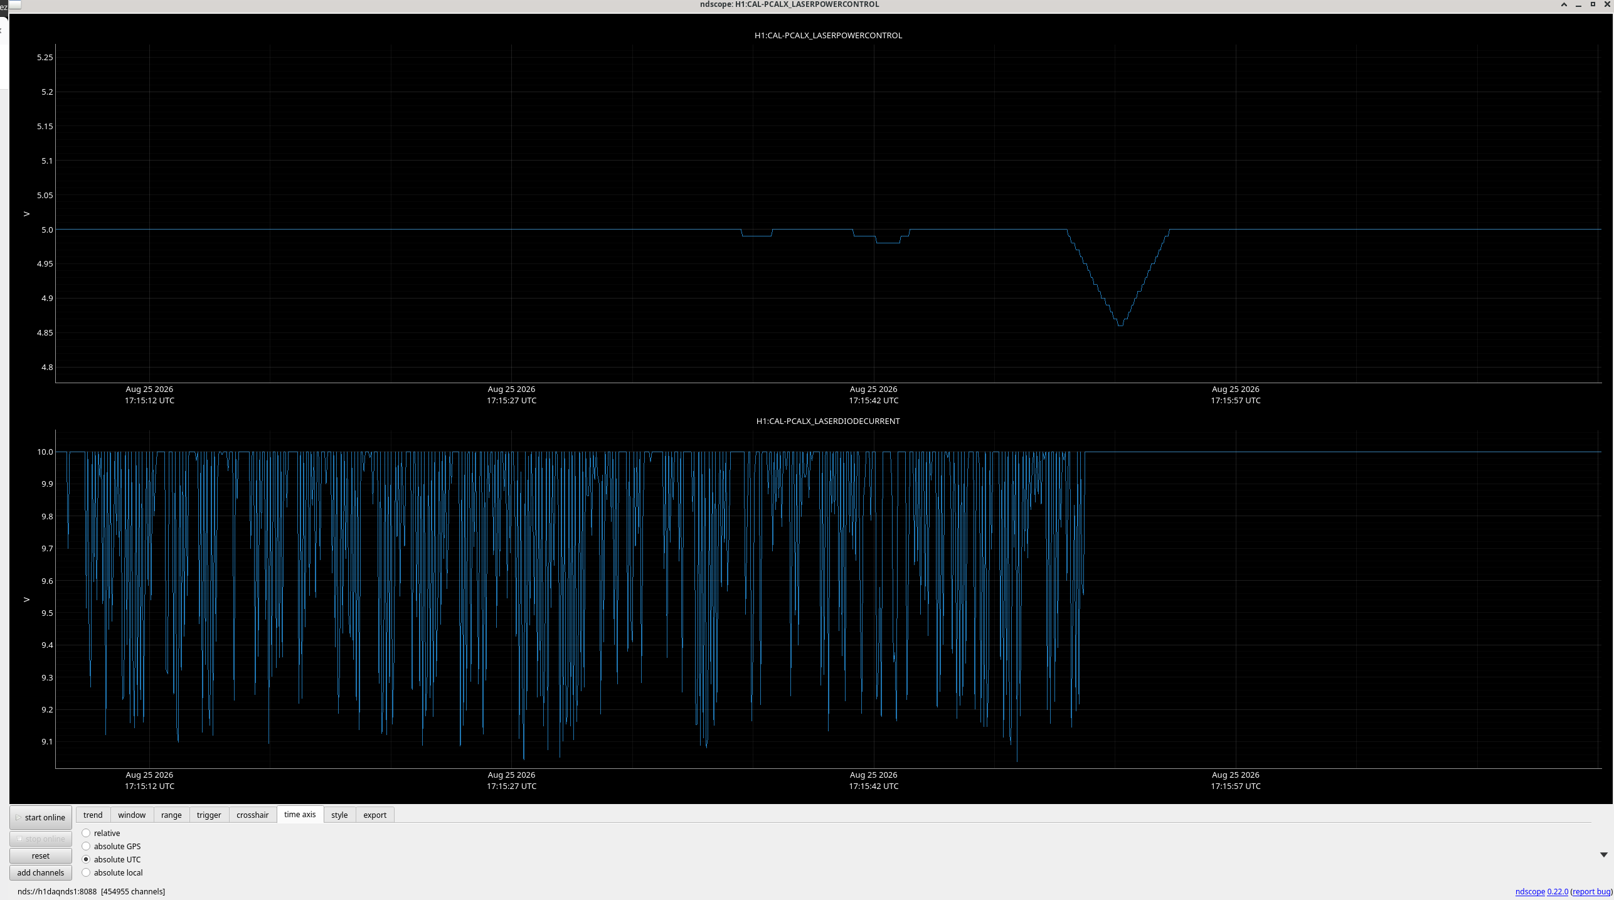Click the V axis label of LASERDIODECURRENT plot
The width and height of the screenshot is (1614, 900).
coord(26,600)
